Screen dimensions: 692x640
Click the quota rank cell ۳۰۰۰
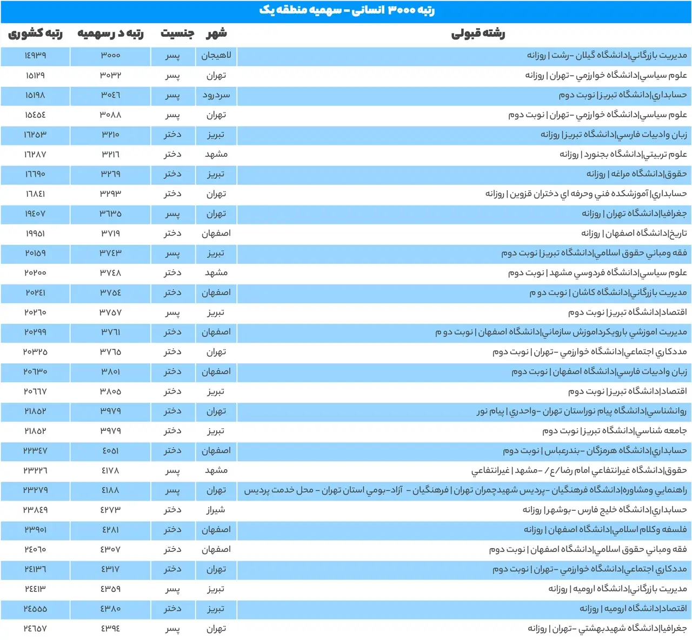[x=110, y=56]
